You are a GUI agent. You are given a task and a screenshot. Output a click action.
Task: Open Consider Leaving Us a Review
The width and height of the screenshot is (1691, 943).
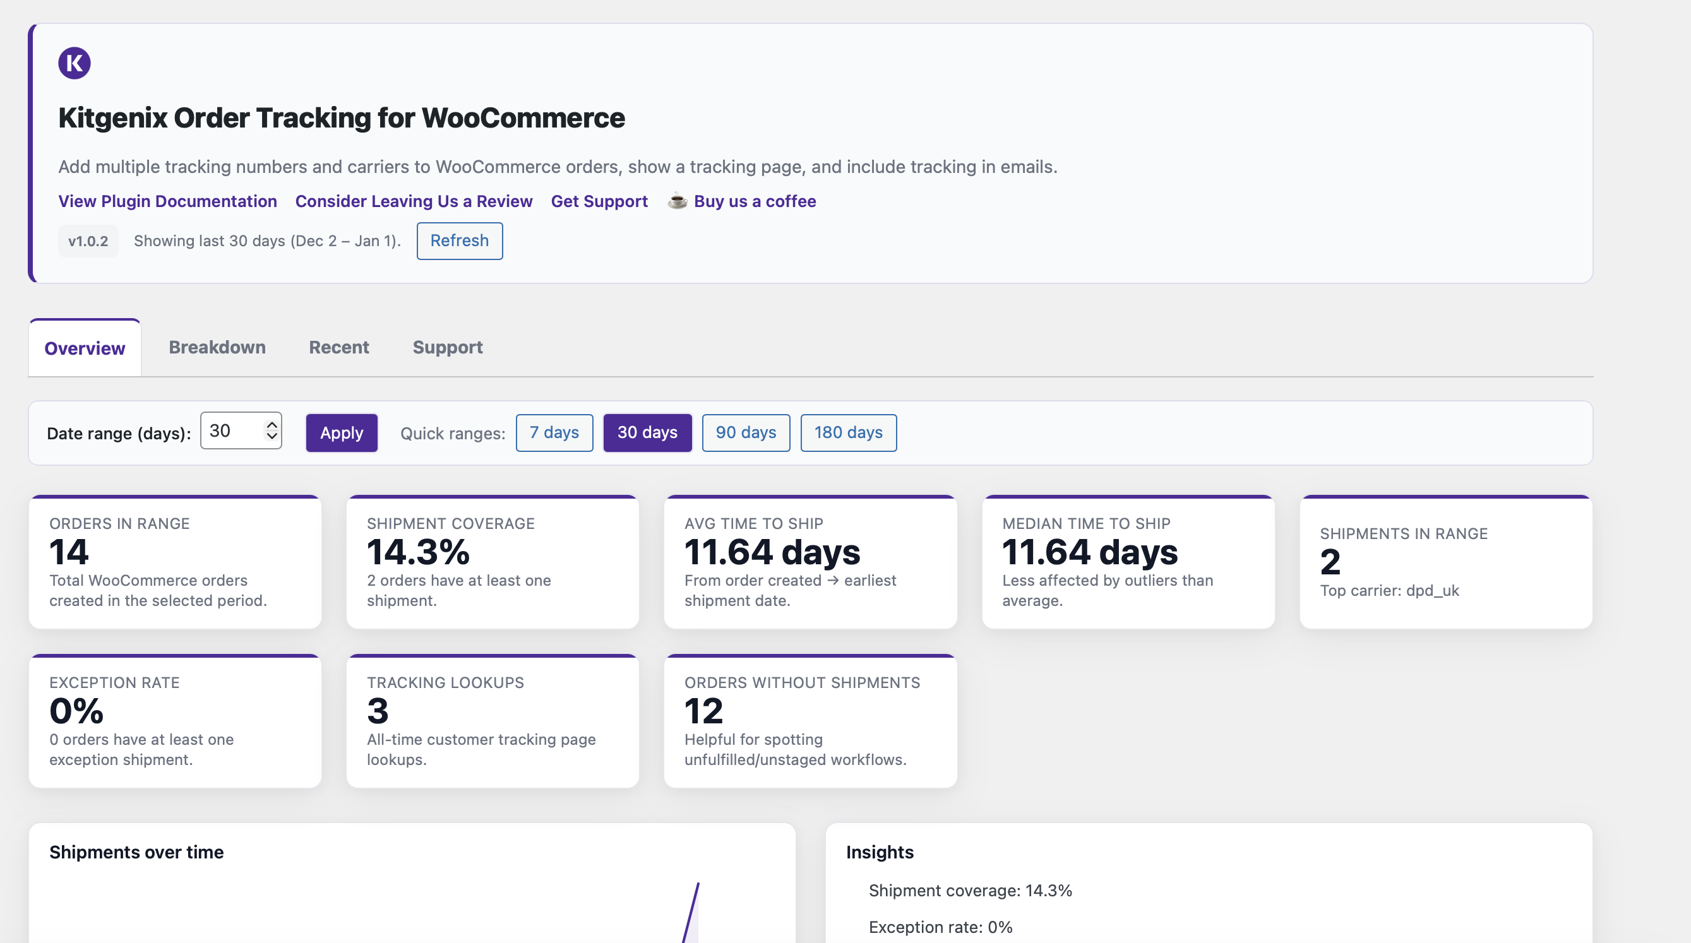pos(413,201)
